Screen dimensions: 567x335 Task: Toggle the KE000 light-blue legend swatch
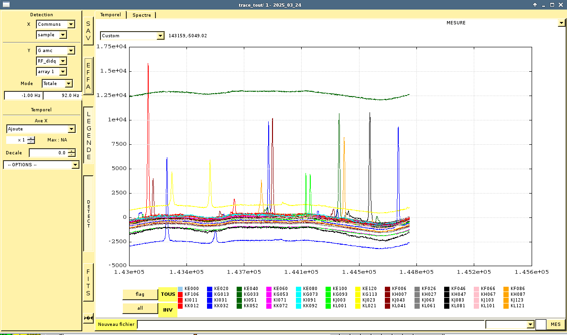pos(180,289)
